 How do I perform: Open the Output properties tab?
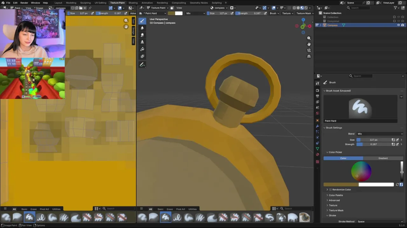coord(317,96)
